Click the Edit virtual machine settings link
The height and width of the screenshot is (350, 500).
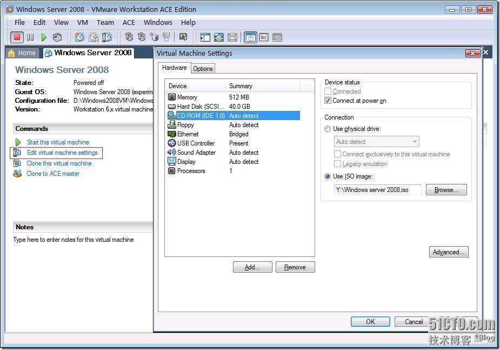click(x=62, y=153)
